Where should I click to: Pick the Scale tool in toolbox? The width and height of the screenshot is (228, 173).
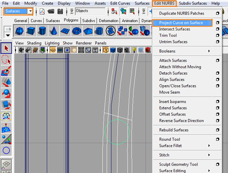point(6,105)
